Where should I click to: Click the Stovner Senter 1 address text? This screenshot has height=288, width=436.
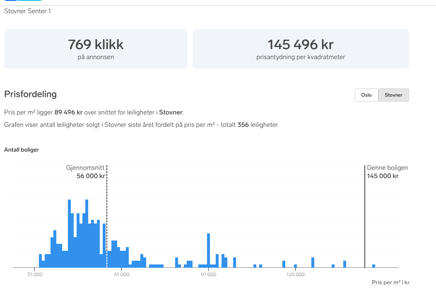pyautogui.click(x=27, y=11)
